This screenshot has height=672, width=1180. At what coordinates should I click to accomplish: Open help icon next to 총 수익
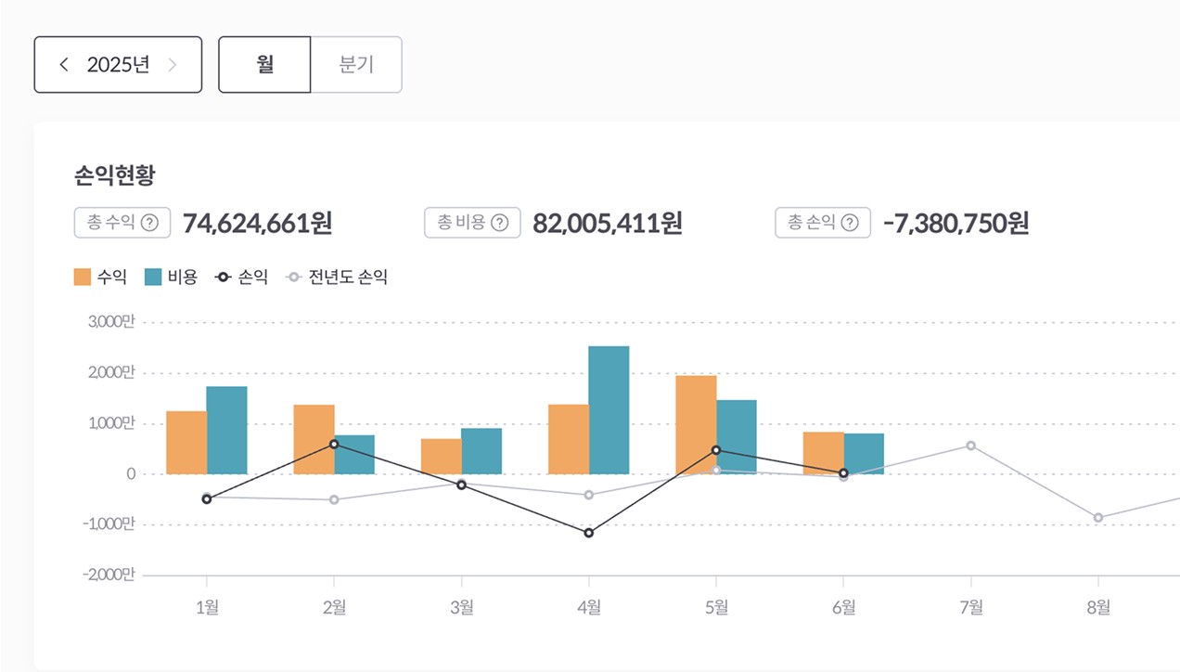(x=149, y=223)
